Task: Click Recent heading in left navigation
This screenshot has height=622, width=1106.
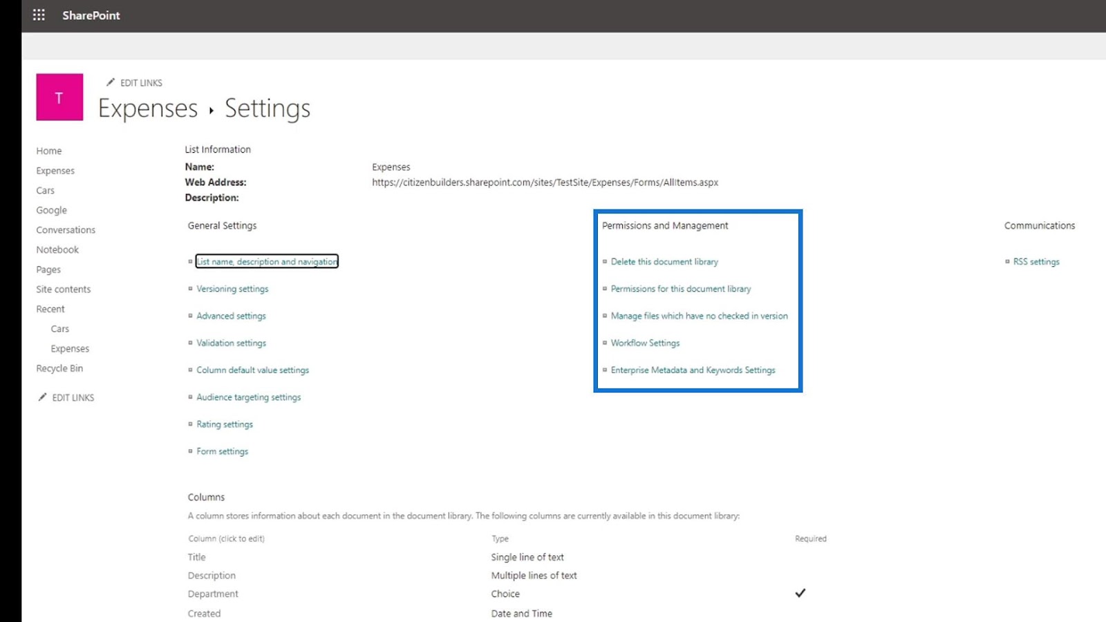Action: coord(50,309)
